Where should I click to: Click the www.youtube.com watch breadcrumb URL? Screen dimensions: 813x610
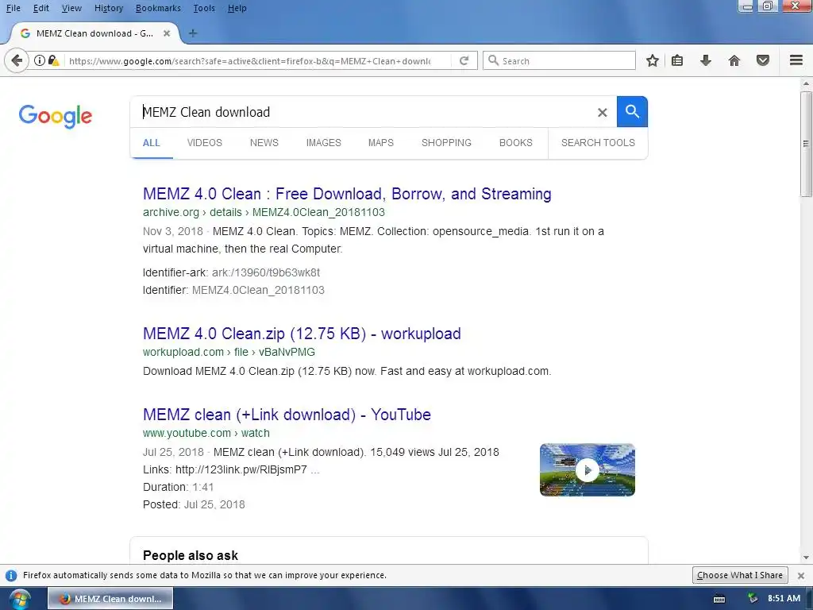[206, 433]
